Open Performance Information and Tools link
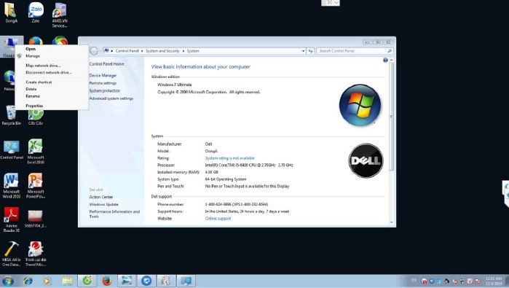The height and width of the screenshot is (288, 509). (114, 214)
